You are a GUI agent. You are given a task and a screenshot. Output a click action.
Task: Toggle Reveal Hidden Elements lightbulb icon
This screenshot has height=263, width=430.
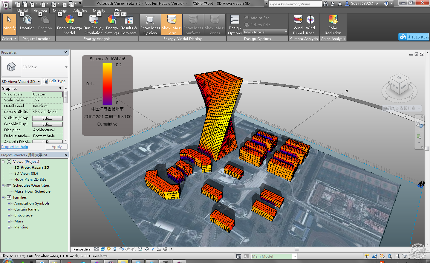(153, 249)
